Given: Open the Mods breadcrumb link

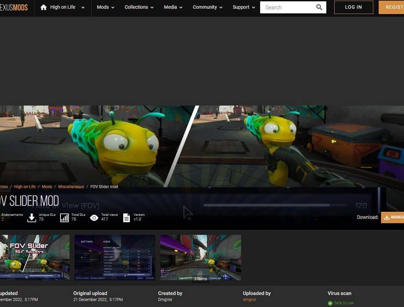Looking at the screenshot, I should [x=47, y=187].
